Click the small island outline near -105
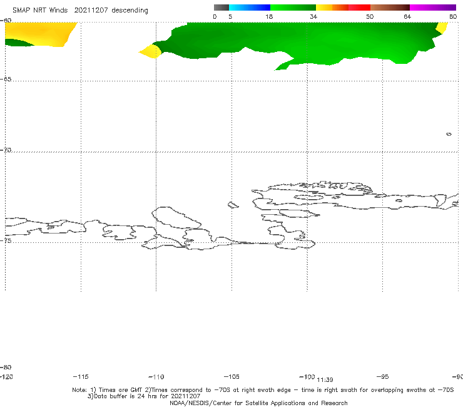Image resolution: width=463 pixels, height=407 pixels. tap(233, 205)
